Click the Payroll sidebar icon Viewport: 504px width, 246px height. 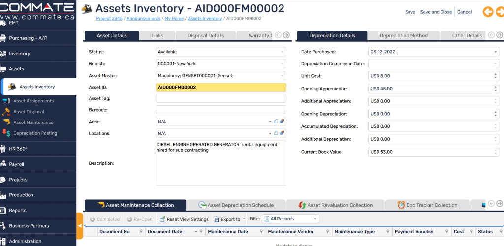point(3,164)
